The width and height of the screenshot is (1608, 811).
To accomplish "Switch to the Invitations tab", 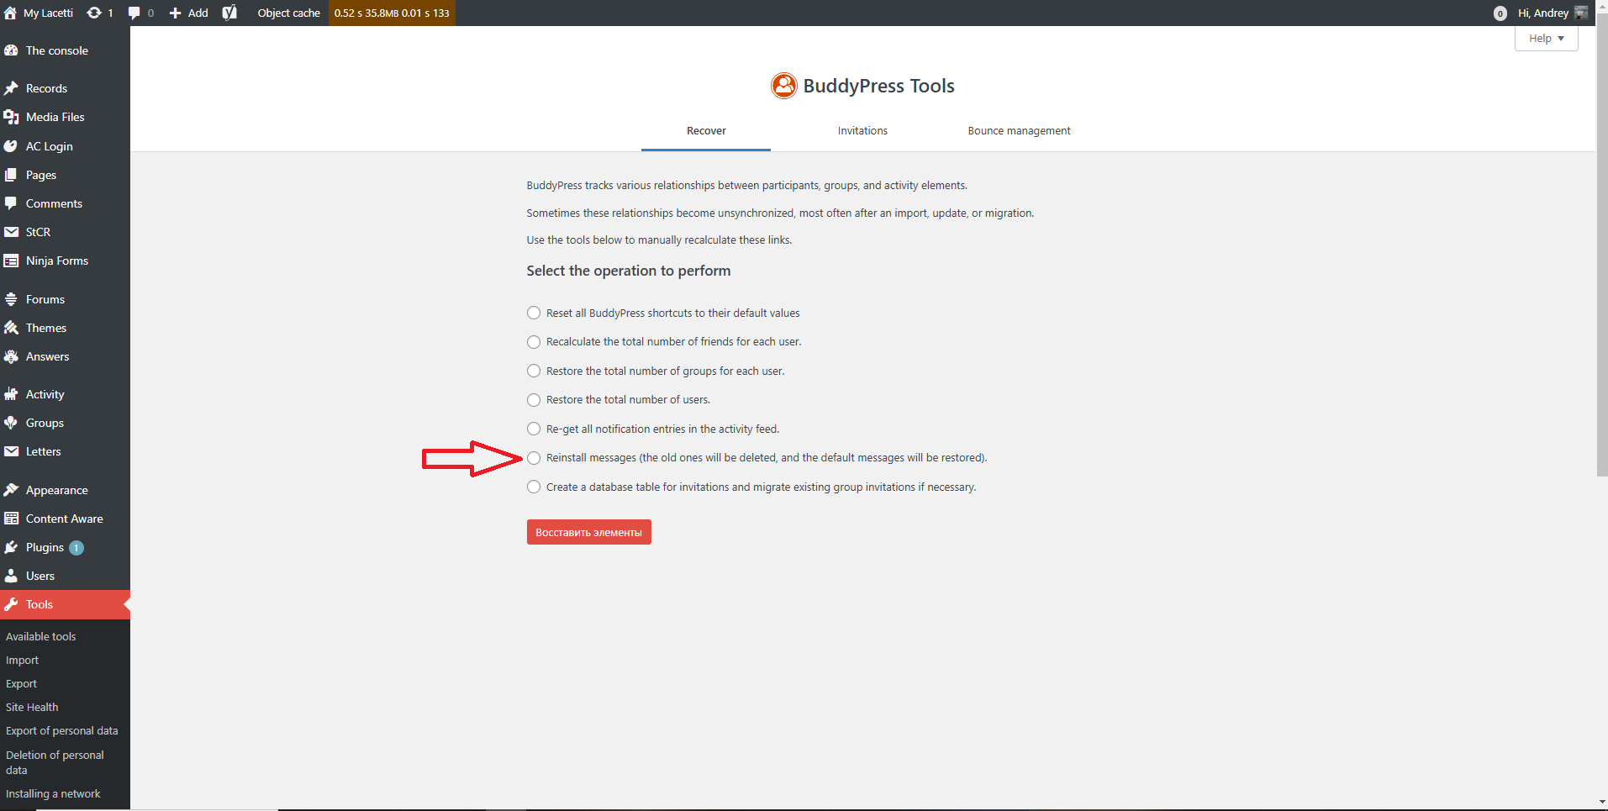I will tap(862, 131).
